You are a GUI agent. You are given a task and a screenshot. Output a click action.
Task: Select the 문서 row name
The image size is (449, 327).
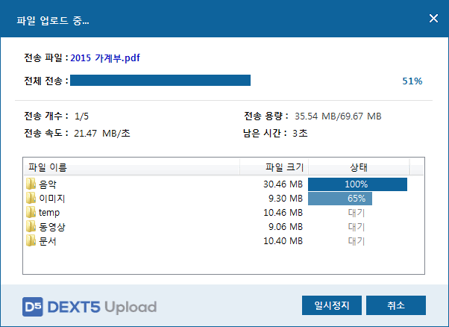(x=48, y=241)
